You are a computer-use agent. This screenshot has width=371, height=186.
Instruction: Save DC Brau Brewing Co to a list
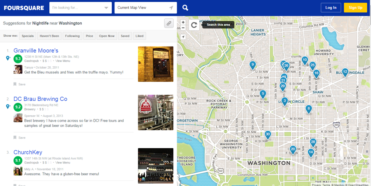click(19, 137)
